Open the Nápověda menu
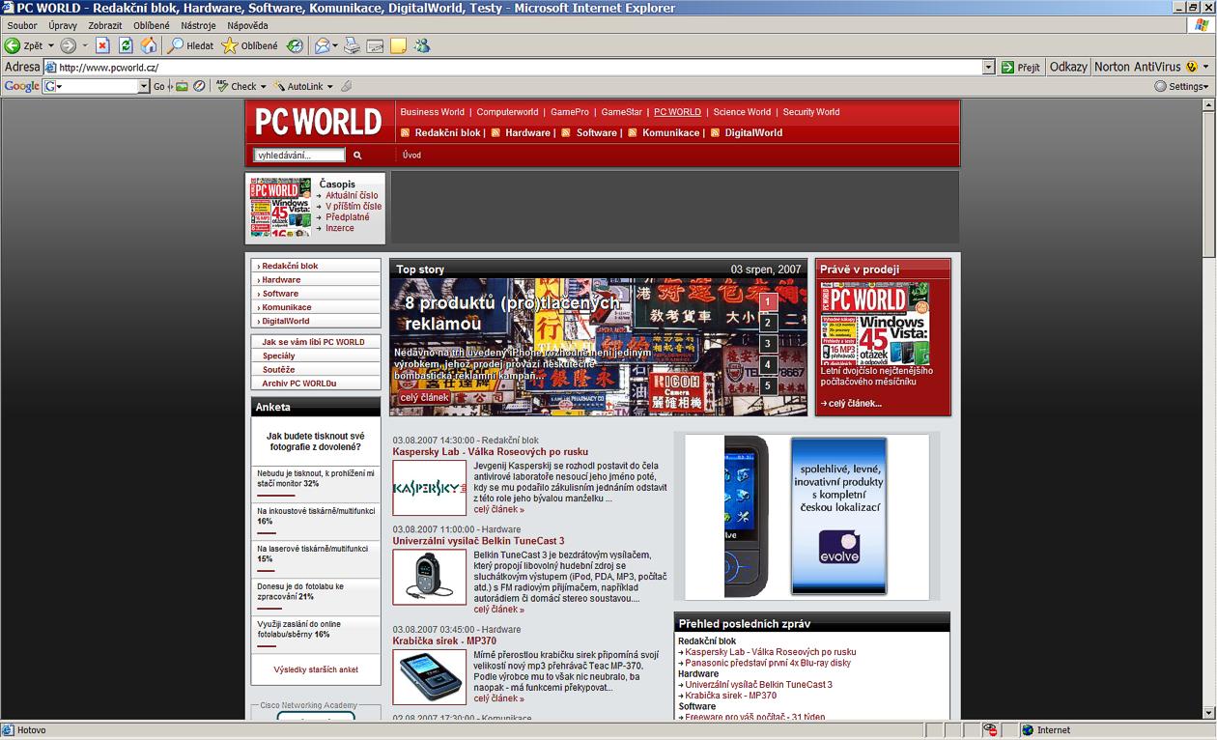This screenshot has width=1217, height=740. [247, 25]
